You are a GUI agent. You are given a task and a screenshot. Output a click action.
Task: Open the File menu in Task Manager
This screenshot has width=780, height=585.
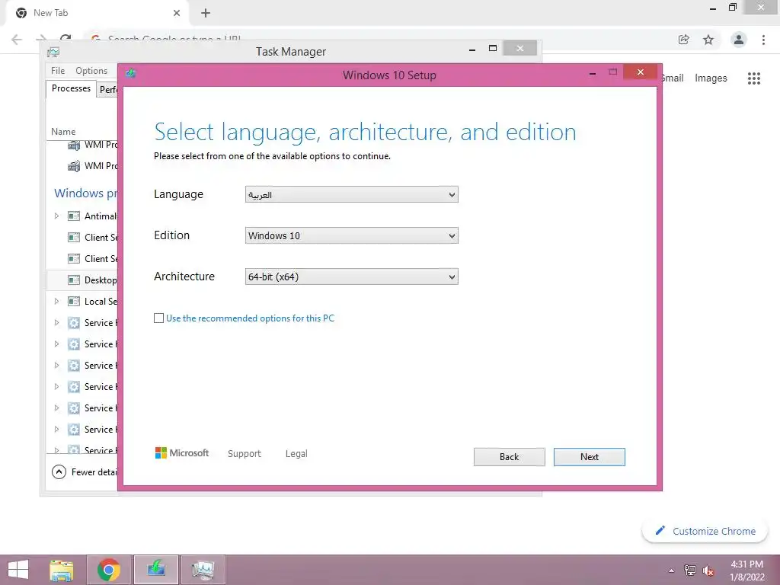[x=58, y=71]
